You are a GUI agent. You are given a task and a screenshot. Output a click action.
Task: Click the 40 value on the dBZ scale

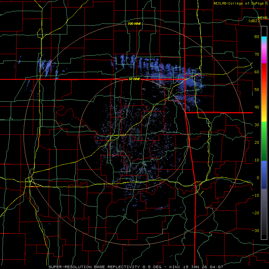coord(257,107)
